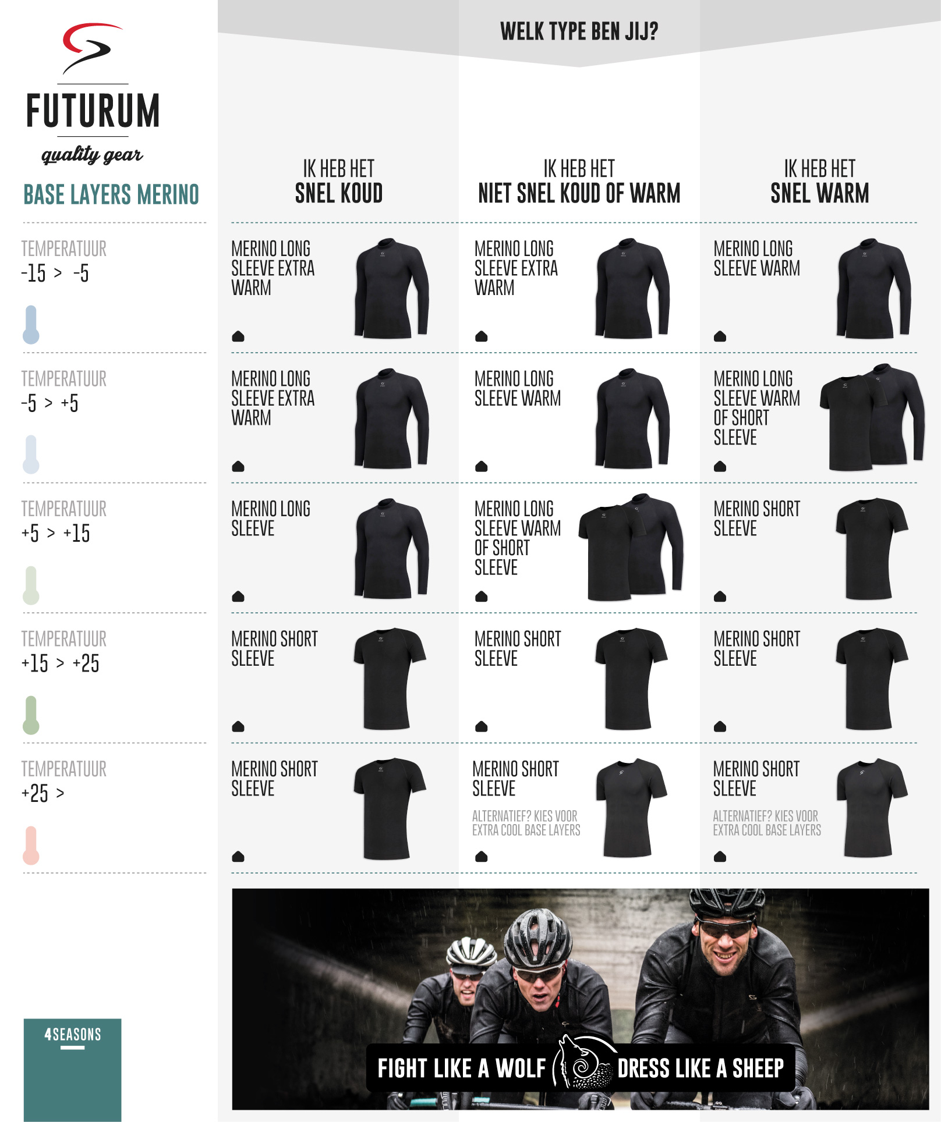This screenshot has width=941, height=1122.
Task: Click the Futurum swoosh logo
Action: click(x=93, y=49)
